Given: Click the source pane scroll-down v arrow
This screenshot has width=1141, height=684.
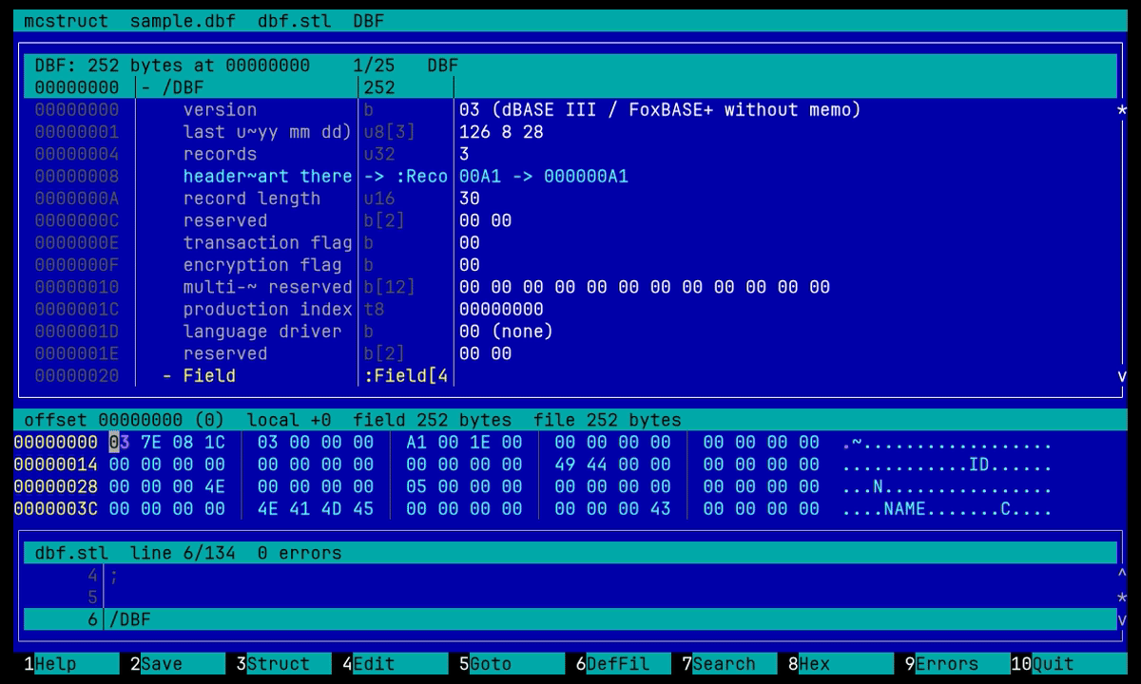Looking at the screenshot, I should (1122, 619).
